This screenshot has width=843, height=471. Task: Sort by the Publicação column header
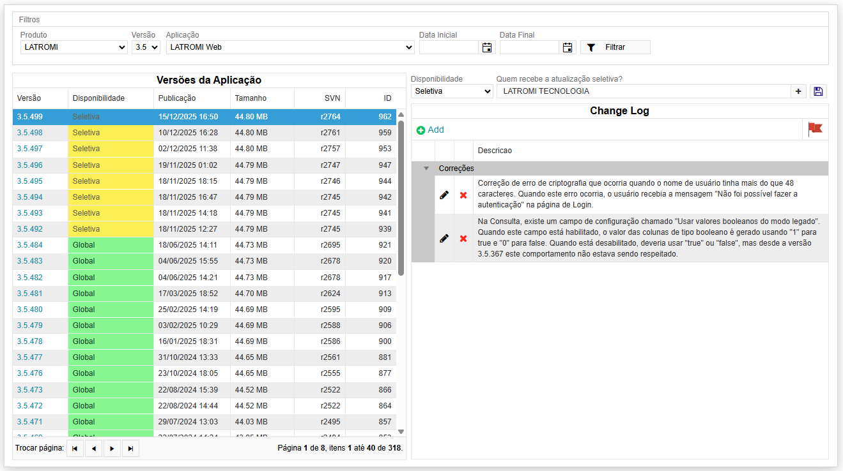coord(177,98)
